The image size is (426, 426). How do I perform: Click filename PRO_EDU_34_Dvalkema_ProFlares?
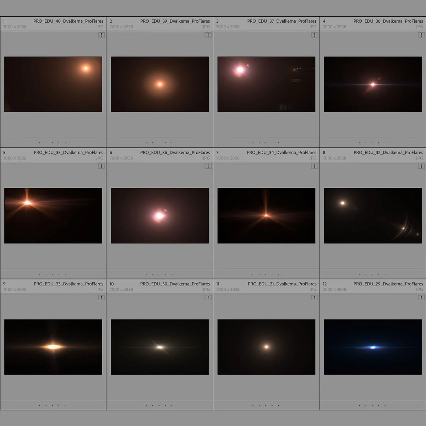[282, 153]
